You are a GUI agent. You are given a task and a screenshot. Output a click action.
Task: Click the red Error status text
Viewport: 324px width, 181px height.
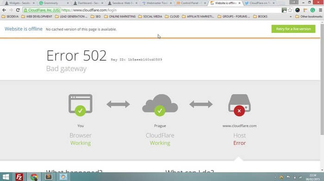[x=239, y=143]
